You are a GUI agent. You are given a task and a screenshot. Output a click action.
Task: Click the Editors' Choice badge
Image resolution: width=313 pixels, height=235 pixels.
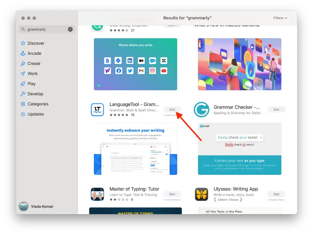(228, 200)
